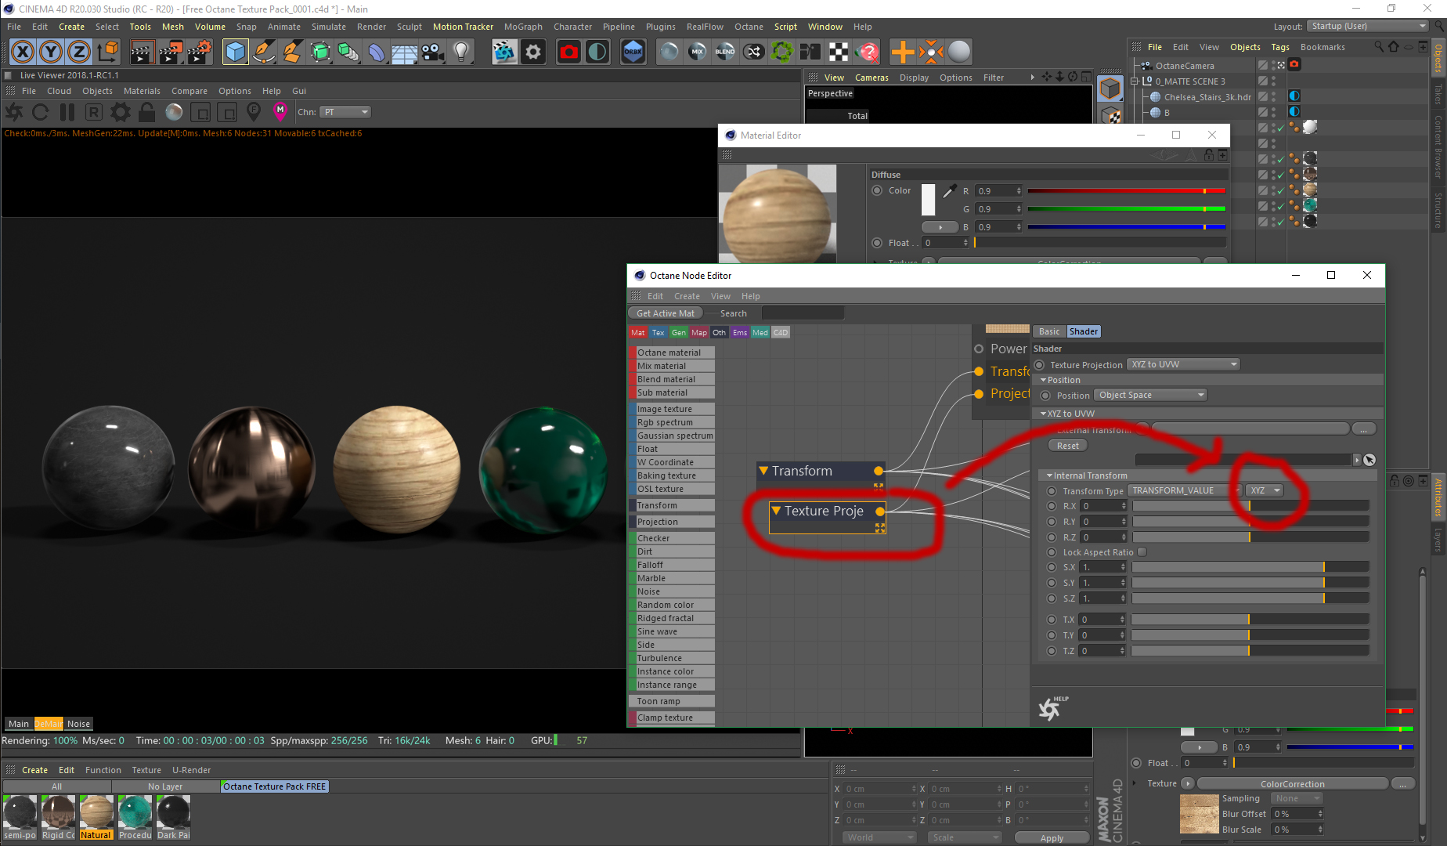This screenshot has height=846, width=1447.
Task: Select the Natural wood material thumbnail in the Material Manager
Action: [x=96, y=812]
